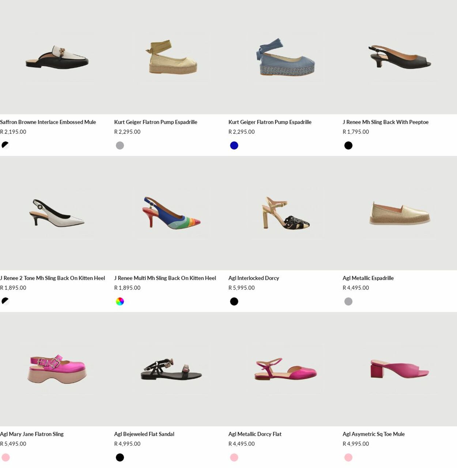Image resolution: width=457 pixels, height=468 pixels.
Task: Open Agl Metallic Dorcy Flat title link
Action: pos(255,434)
